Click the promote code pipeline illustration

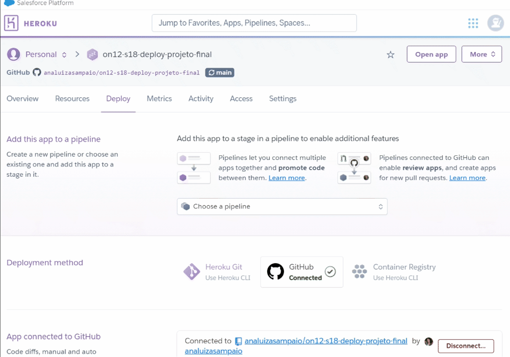tap(194, 168)
